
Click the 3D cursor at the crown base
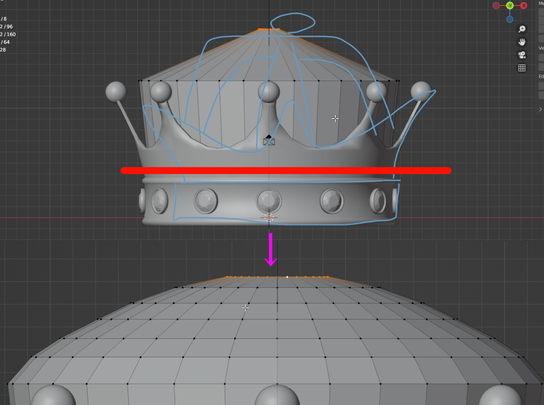click(269, 218)
